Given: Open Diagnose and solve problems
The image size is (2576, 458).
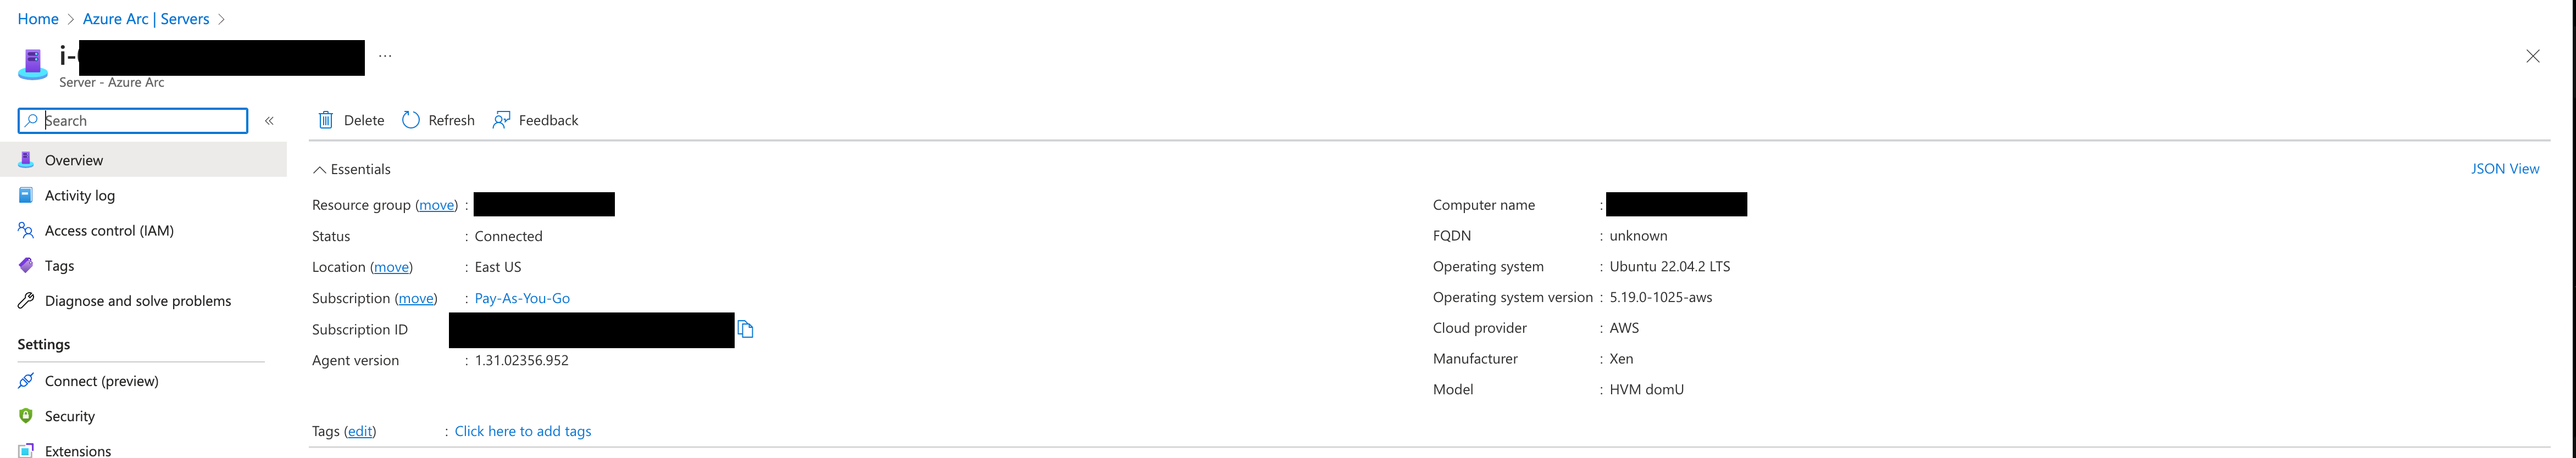Looking at the screenshot, I should (x=137, y=300).
